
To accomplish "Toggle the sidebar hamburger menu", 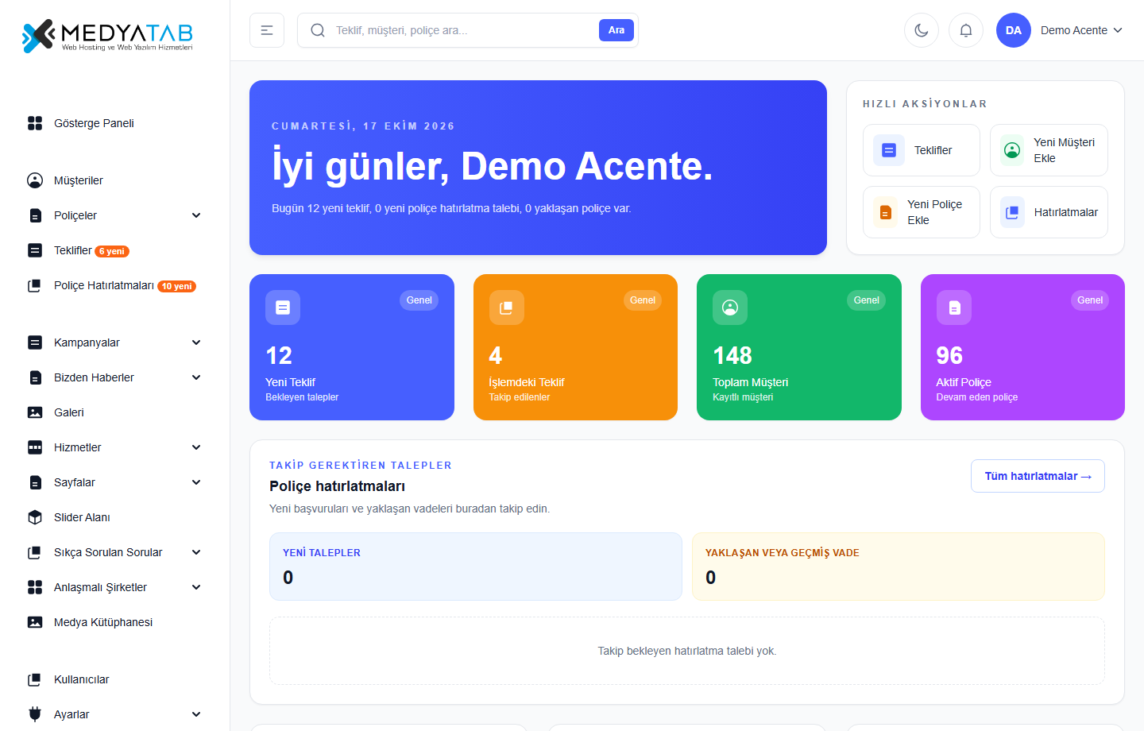I will pos(267,30).
